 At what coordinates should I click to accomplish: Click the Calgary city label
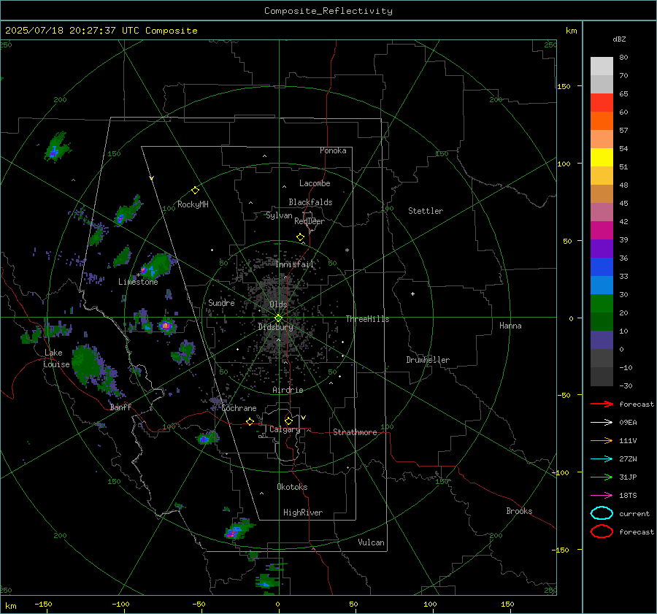pos(285,429)
